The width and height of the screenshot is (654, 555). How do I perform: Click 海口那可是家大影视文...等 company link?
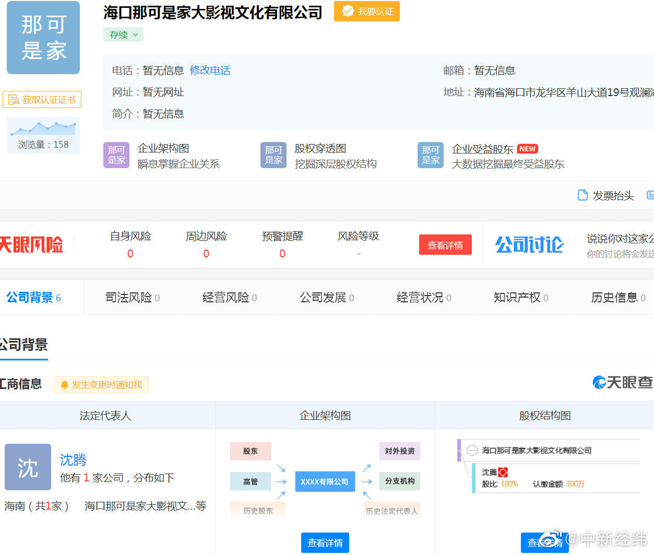click(x=145, y=506)
